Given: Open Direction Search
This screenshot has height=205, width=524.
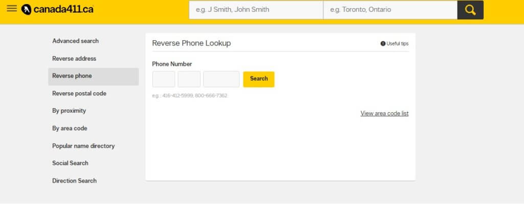Looking at the screenshot, I should [x=74, y=181].
